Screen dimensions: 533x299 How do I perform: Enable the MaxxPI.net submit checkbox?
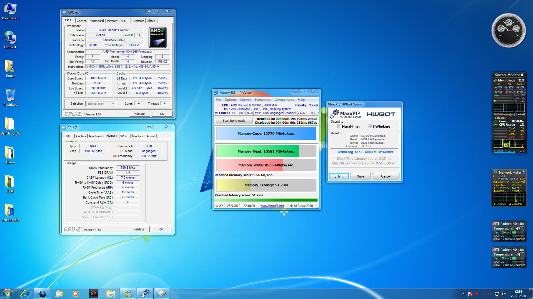(x=339, y=126)
